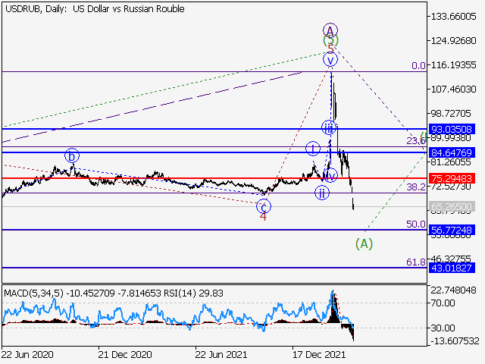
Task: Click the Fibonacci 61.8 level label
Action: (416, 262)
